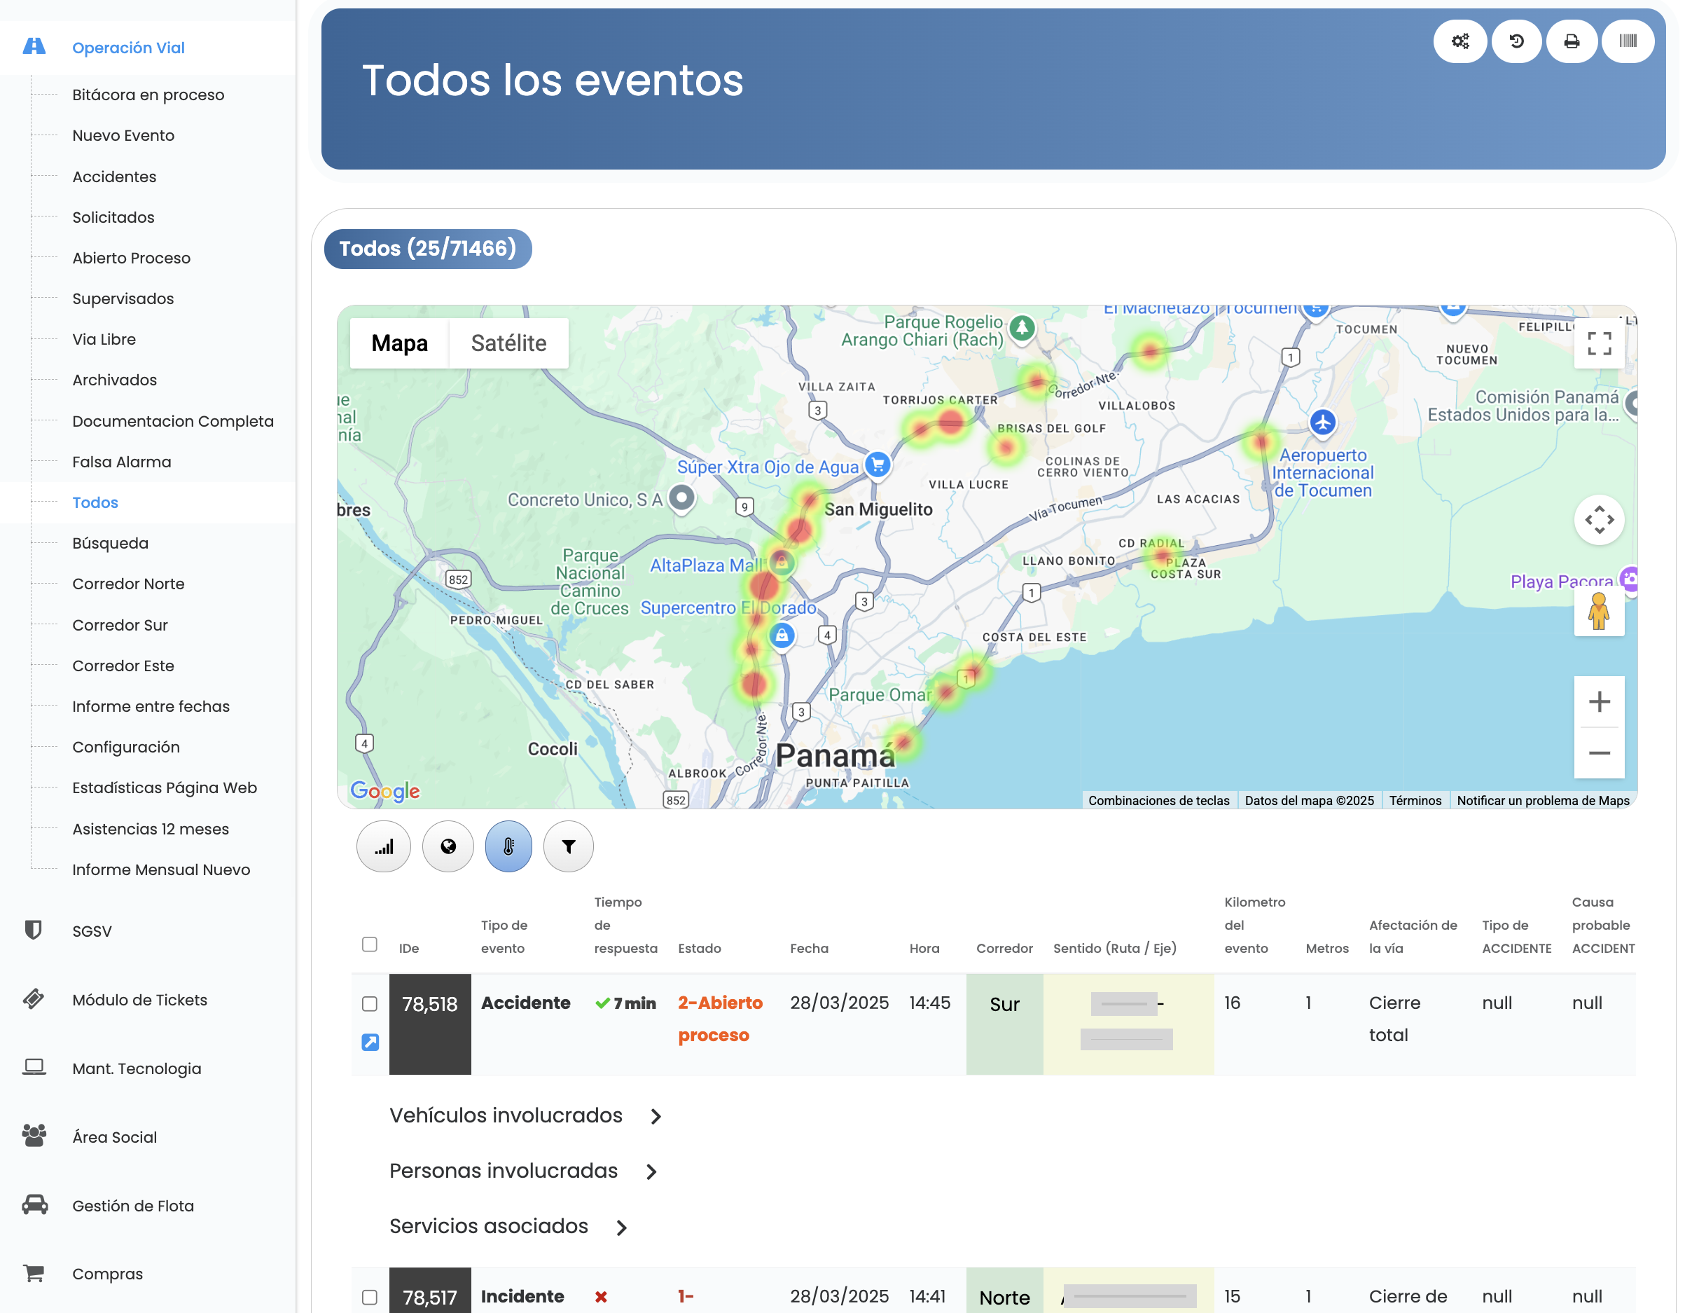
Task: Open the bar chart statistics icon below map
Action: point(384,846)
